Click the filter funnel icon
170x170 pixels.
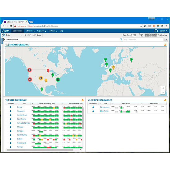click(x=121, y=40)
